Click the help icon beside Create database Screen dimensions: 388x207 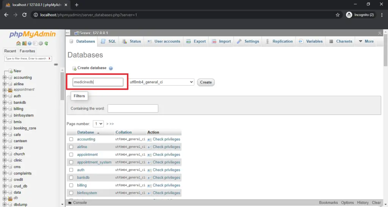111,68
